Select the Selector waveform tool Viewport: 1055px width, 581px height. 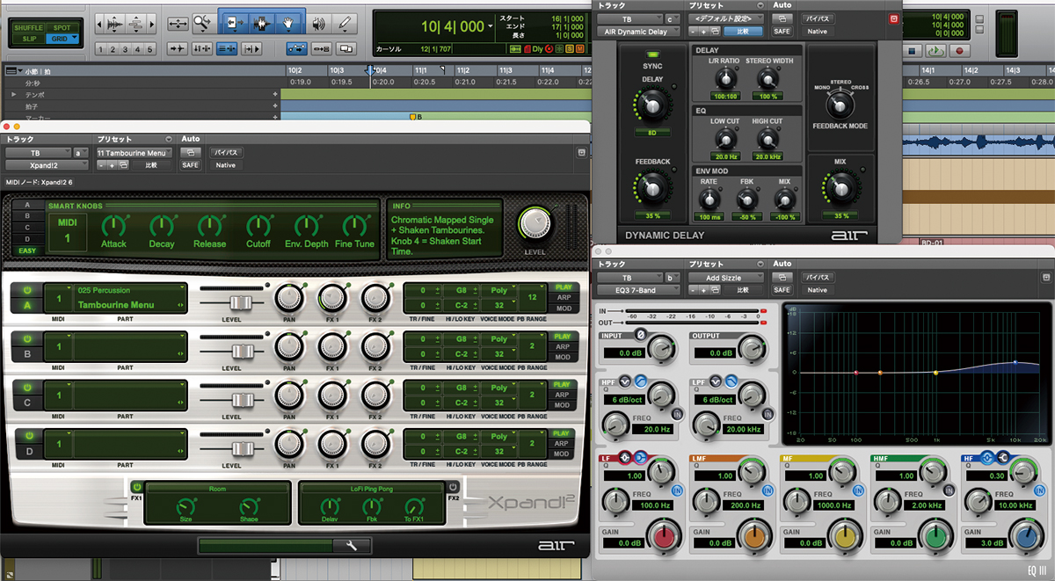pos(260,22)
